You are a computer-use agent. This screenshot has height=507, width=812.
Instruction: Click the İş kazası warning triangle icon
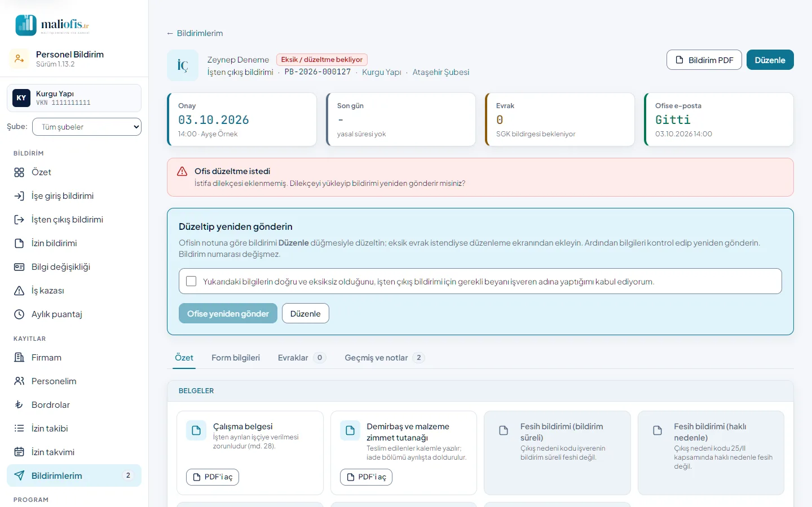(19, 291)
